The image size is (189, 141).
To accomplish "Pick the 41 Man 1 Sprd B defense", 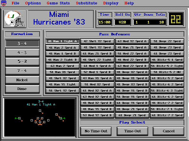I will point(62,54).
